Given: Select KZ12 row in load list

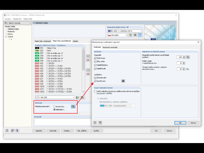Looking at the screenshot, I should click(59, 92).
